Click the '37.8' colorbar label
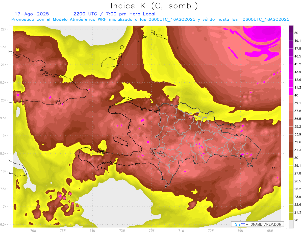 pos(298,111)
